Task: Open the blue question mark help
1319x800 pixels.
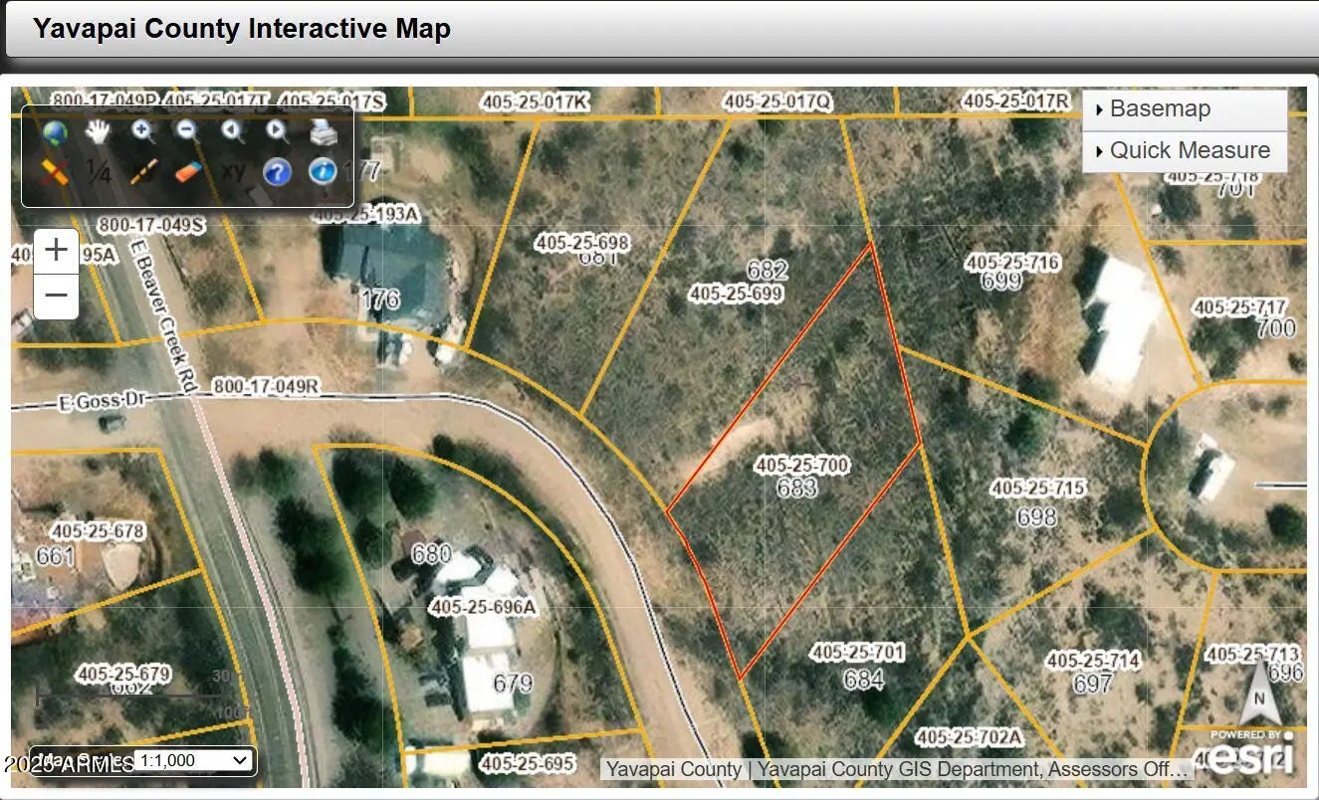Action: pos(277,172)
